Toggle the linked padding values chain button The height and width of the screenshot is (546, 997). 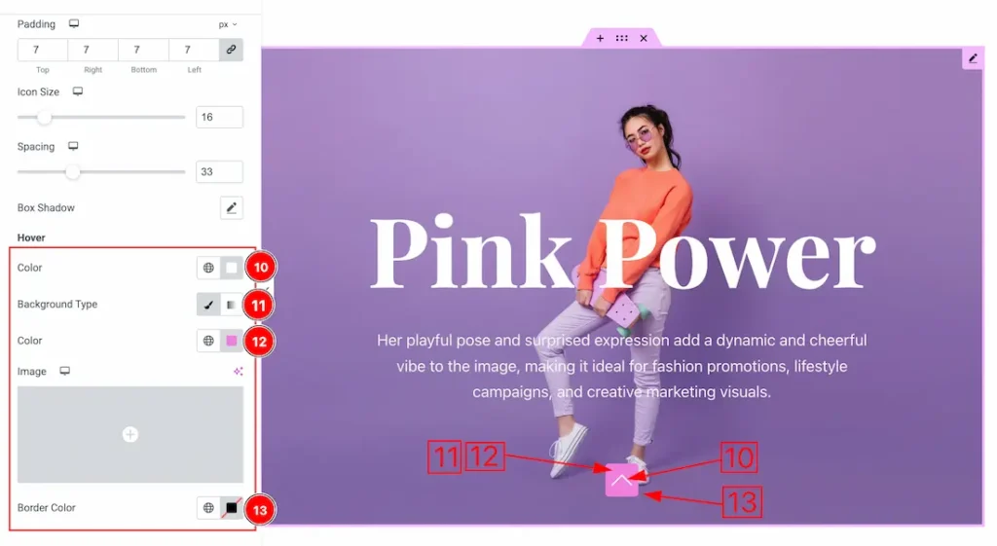tap(231, 50)
